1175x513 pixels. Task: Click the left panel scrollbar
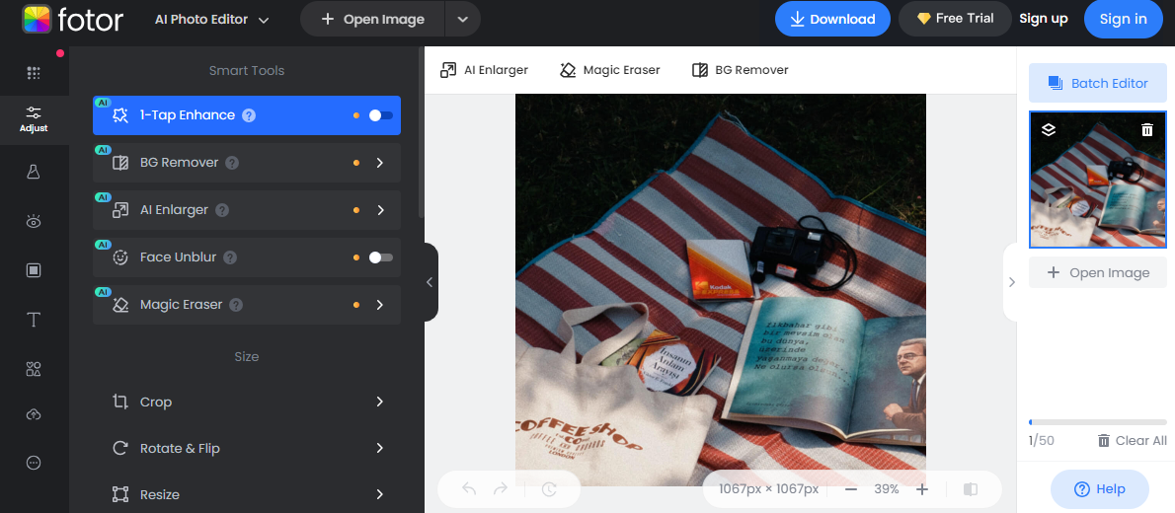[422, 131]
